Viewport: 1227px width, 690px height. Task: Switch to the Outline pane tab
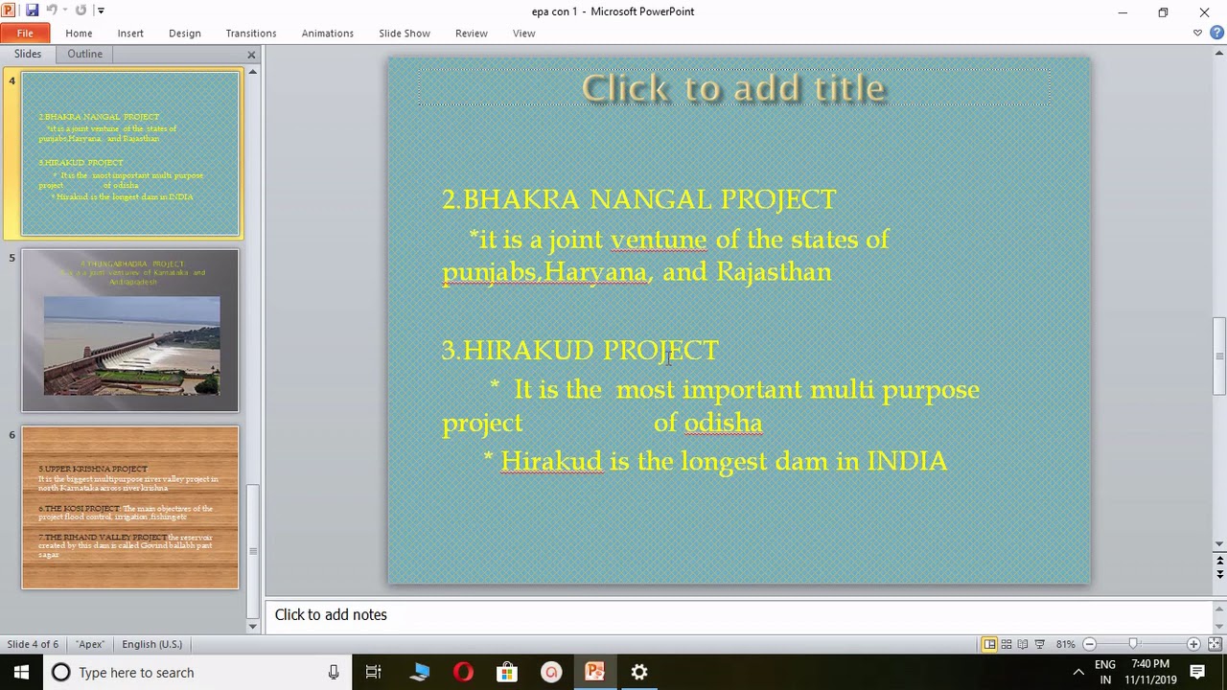pyautogui.click(x=84, y=54)
